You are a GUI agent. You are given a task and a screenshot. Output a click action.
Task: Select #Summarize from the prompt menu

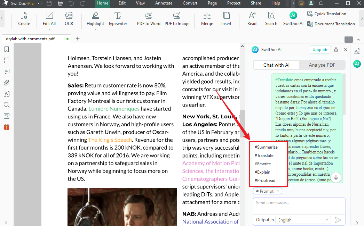(266, 147)
